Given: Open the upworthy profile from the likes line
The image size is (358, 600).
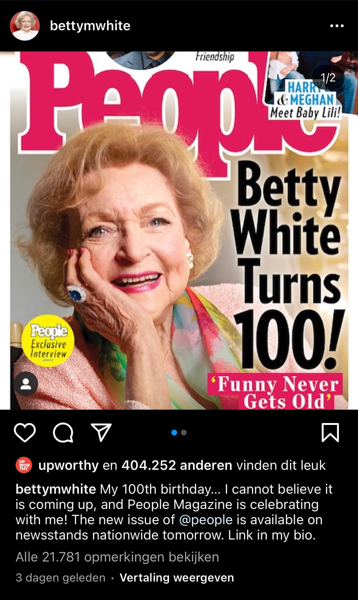Looking at the screenshot, I should [x=68, y=466].
